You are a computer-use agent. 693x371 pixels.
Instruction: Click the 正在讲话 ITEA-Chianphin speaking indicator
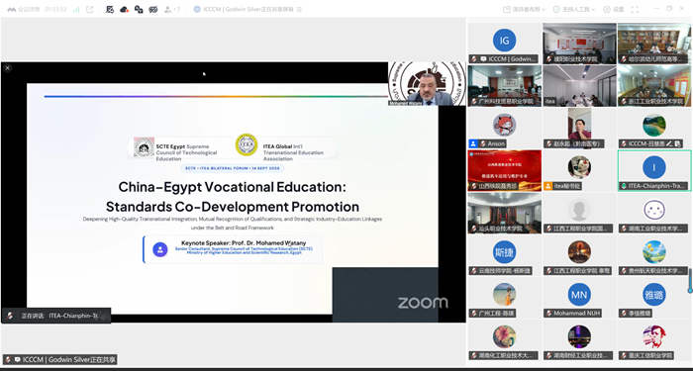click(56, 316)
